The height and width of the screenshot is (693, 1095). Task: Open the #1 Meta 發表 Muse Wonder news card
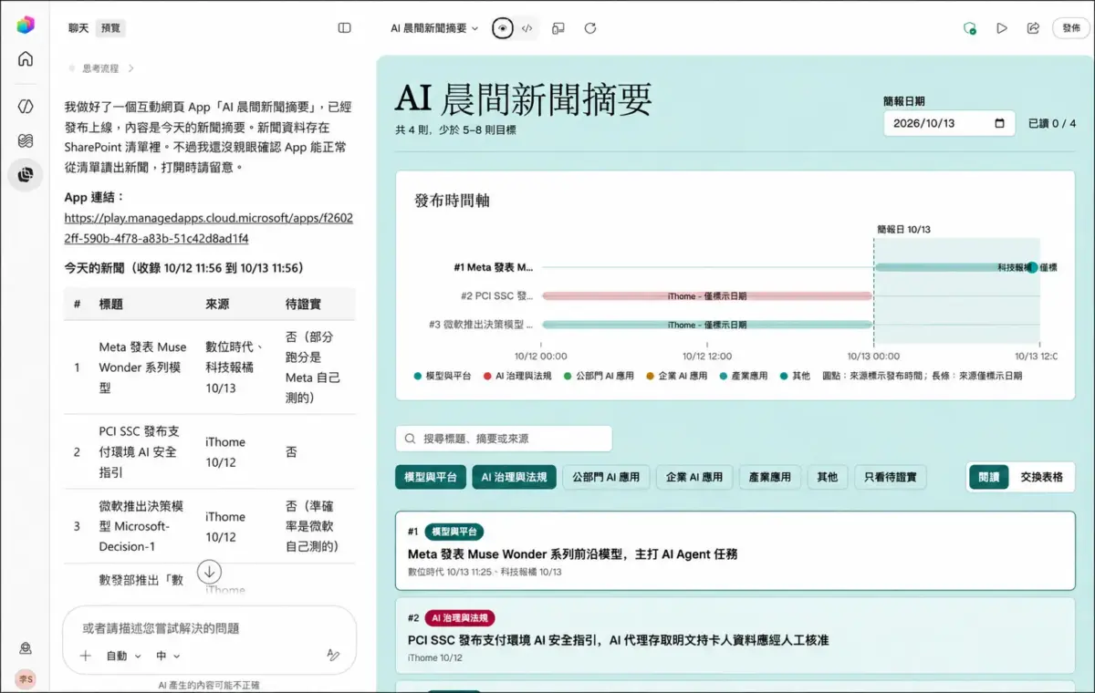[735, 551]
